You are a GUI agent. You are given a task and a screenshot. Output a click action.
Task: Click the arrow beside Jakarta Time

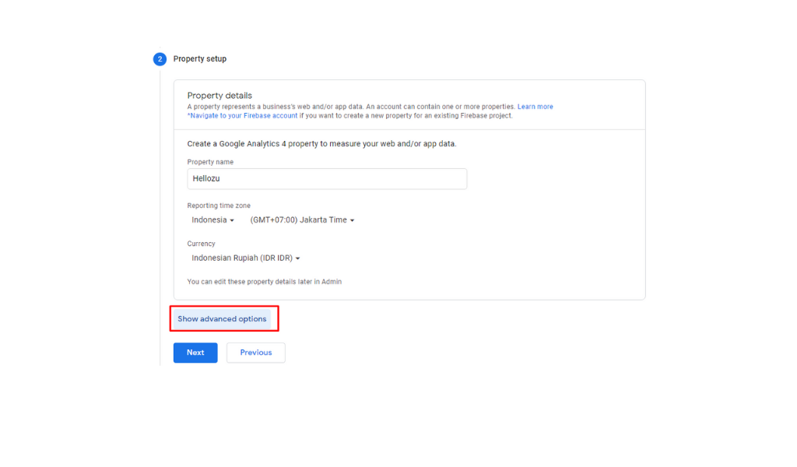click(x=353, y=221)
